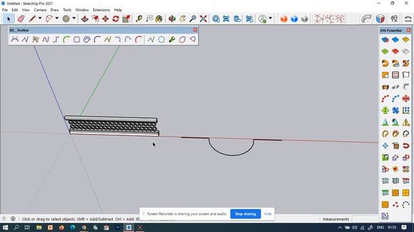The height and width of the screenshot is (232, 414).
Task: Select the half-circle arc curve in viewport
Action: tap(232, 148)
